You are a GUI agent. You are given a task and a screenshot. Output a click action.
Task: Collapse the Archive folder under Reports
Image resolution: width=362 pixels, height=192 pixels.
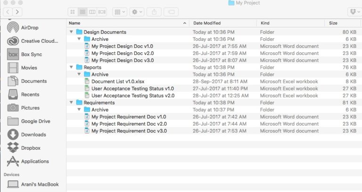79,74
